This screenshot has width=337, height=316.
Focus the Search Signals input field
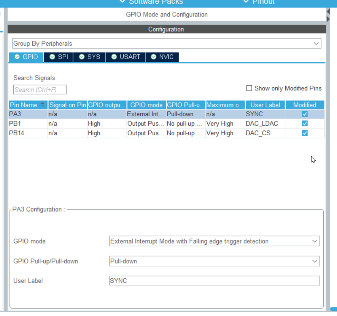(x=40, y=90)
